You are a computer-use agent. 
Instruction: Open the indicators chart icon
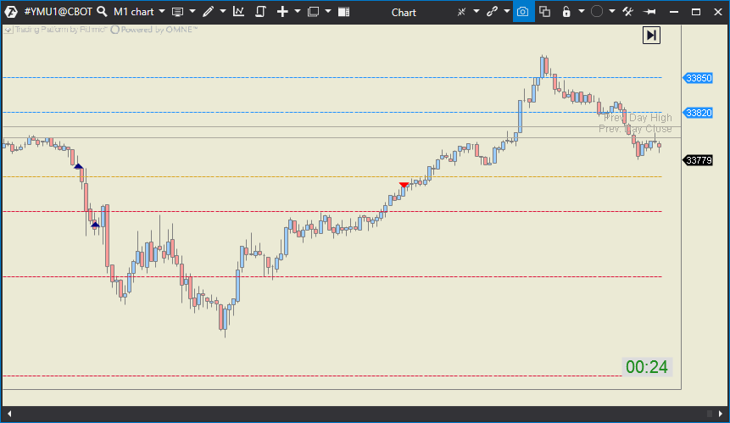[238, 12]
